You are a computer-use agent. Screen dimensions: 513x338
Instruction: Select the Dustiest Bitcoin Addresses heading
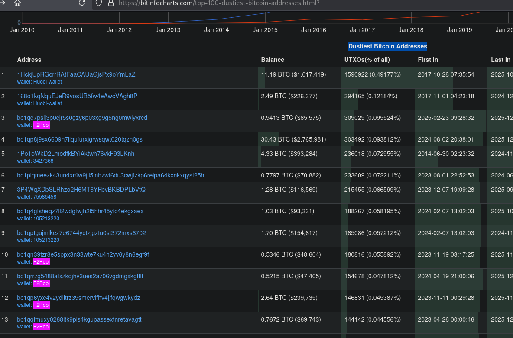[x=388, y=46]
